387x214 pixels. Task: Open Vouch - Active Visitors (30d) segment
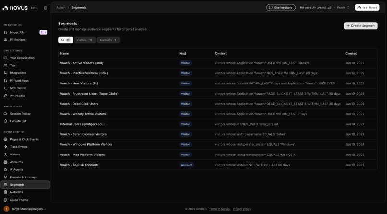click(82, 63)
